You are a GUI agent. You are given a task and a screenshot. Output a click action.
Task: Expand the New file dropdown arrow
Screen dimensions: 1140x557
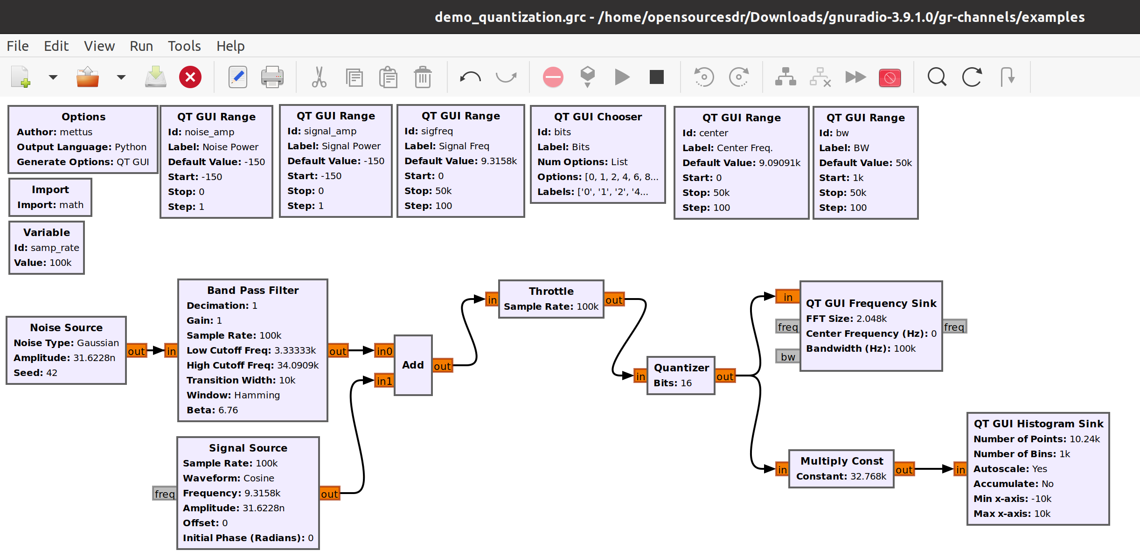coord(53,77)
